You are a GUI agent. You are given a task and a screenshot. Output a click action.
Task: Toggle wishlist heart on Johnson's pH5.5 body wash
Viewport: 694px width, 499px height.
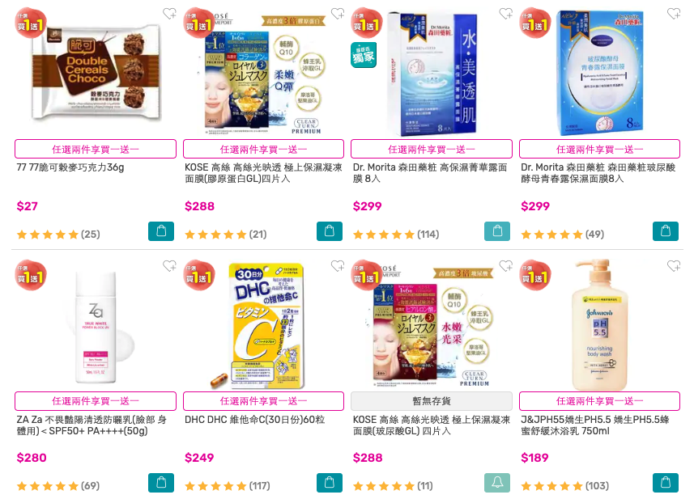click(674, 266)
